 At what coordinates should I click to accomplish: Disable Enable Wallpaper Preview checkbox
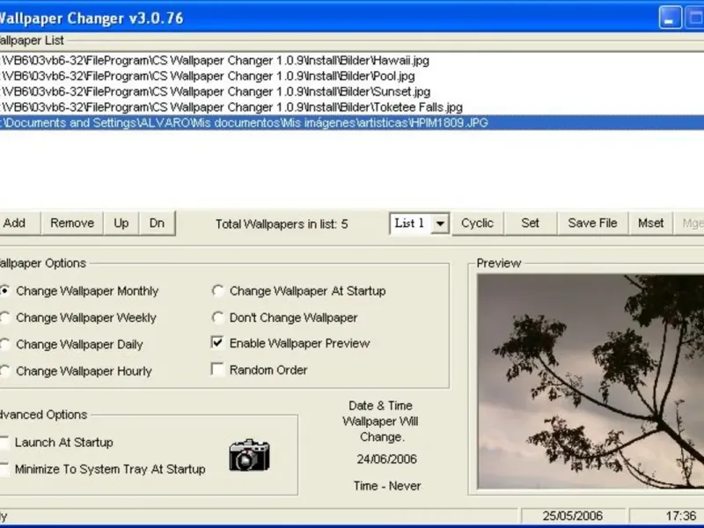[x=218, y=343]
